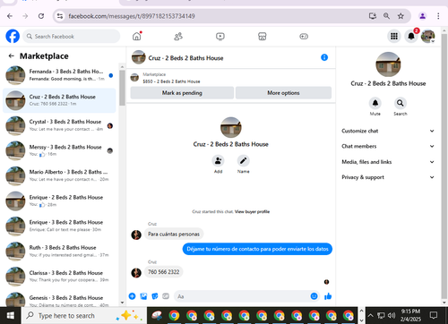Open conversation information blue info icon
Image resolution: width=448 pixels, height=324 pixels.
[x=324, y=57]
